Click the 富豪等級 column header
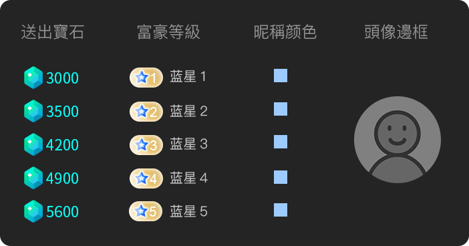Viewport: 469px width, 246px height. (168, 32)
